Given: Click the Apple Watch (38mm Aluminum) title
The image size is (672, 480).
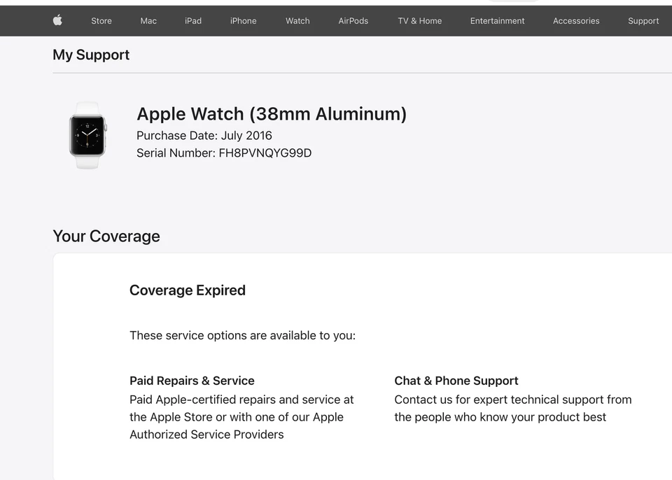Looking at the screenshot, I should click(x=272, y=113).
